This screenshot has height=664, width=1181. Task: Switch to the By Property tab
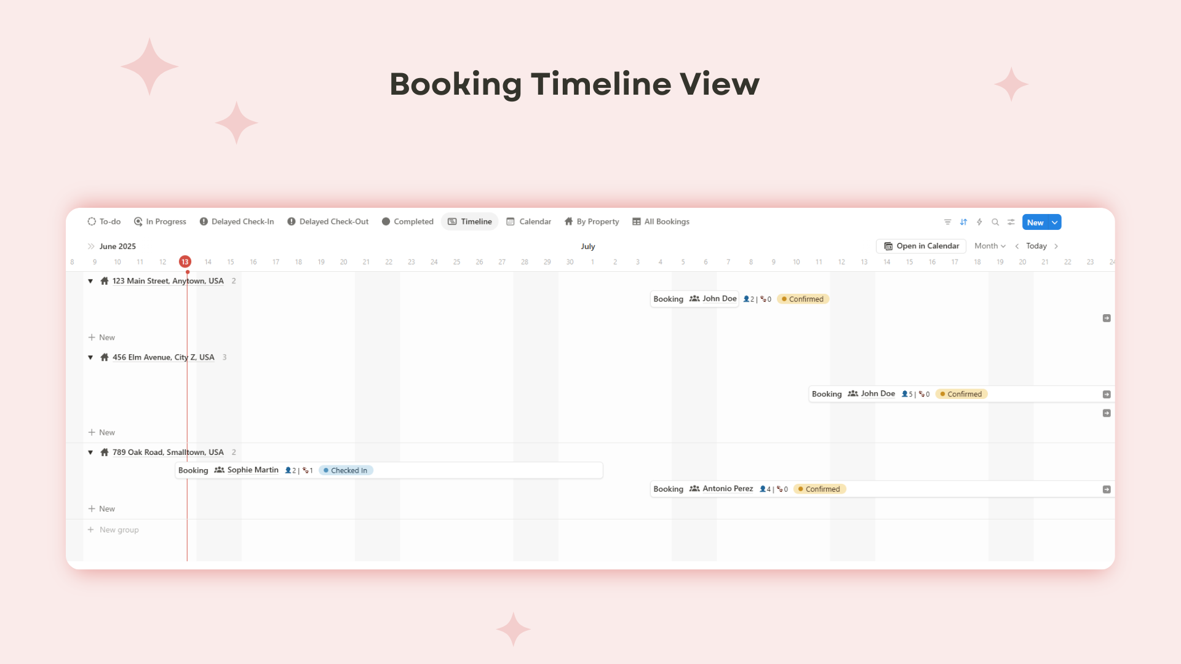coord(592,221)
